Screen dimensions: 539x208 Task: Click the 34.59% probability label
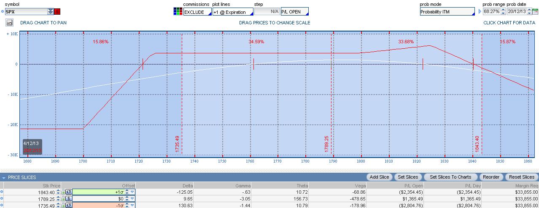256,42
